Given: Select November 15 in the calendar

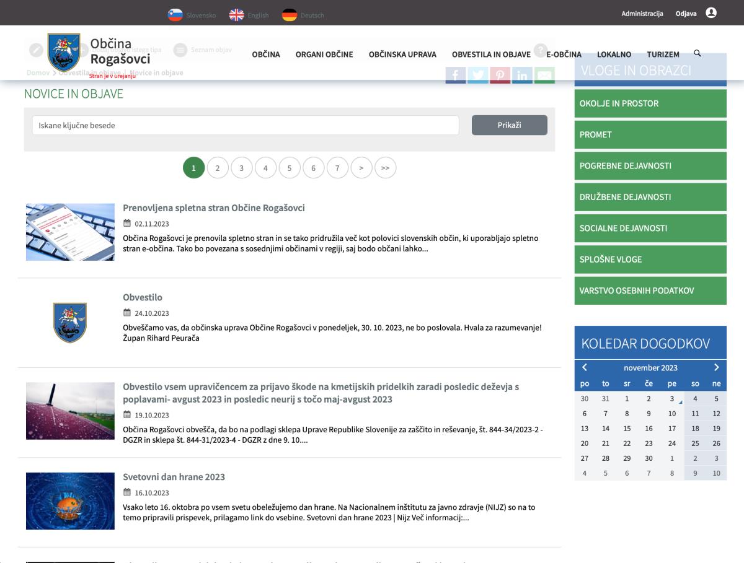Looking at the screenshot, I should point(627,428).
